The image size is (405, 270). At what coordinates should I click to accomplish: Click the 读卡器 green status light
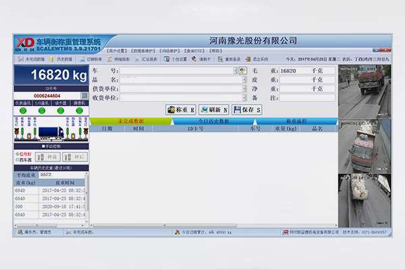[61, 111]
